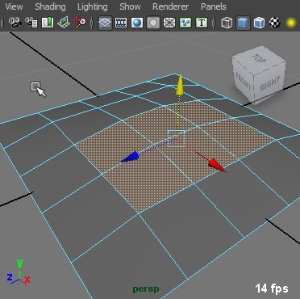
Task: Click the RIGHT face of the ViewCube
Action: point(269,84)
